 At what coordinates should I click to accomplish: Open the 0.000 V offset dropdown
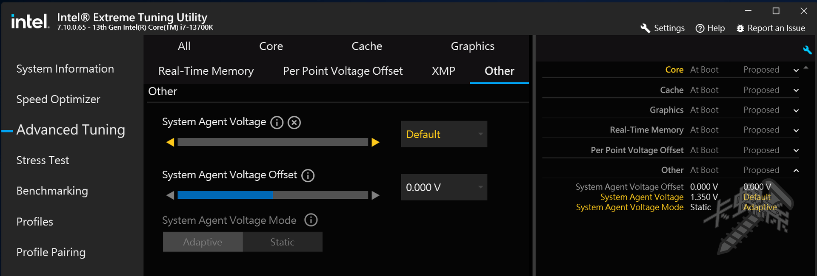(x=444, y=187)
